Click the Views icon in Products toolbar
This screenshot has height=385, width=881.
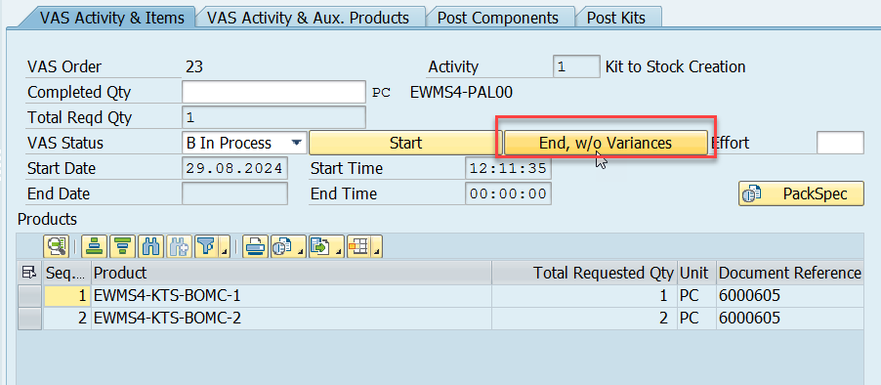(283, 246)
